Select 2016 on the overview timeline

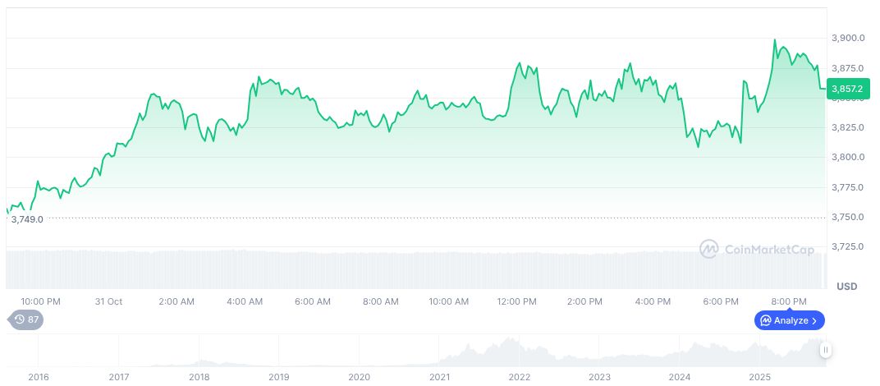[38, 377]
